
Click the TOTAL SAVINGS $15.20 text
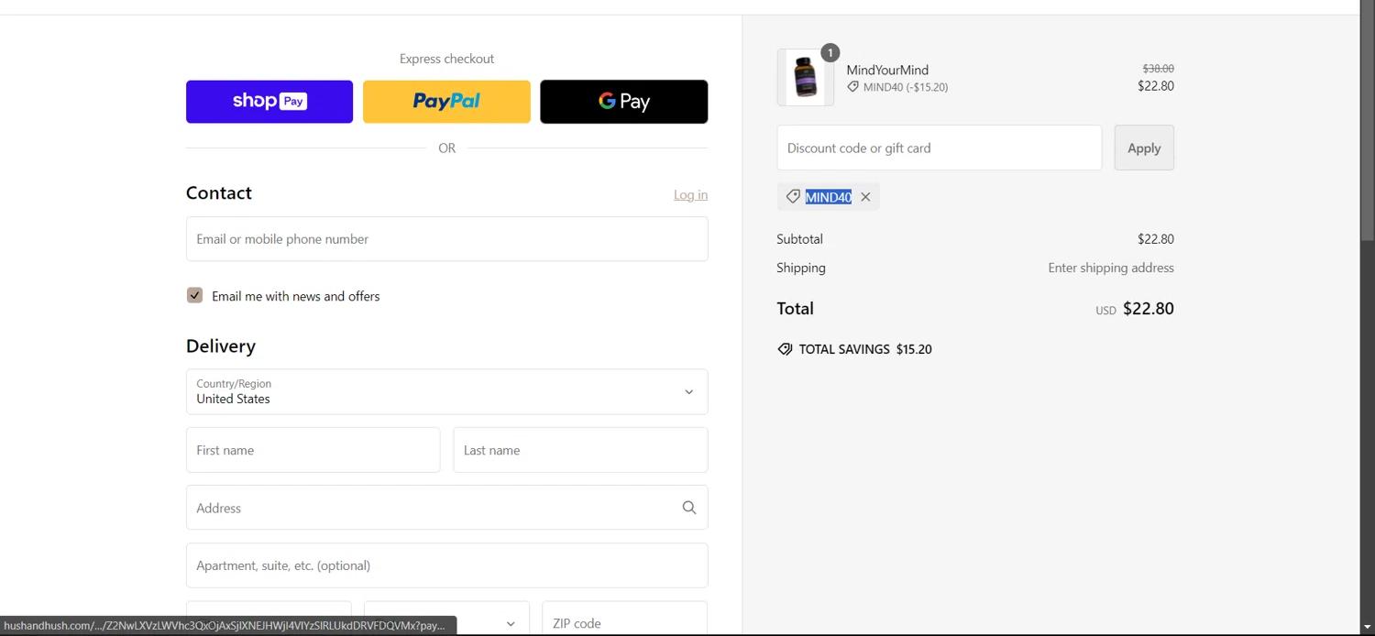865,349
